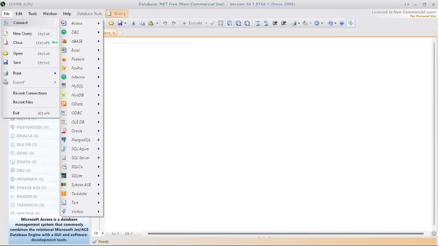Viewport: 438px width, 246px height.
Task: Cut selection with scissors icon
Action: point(134,23)
